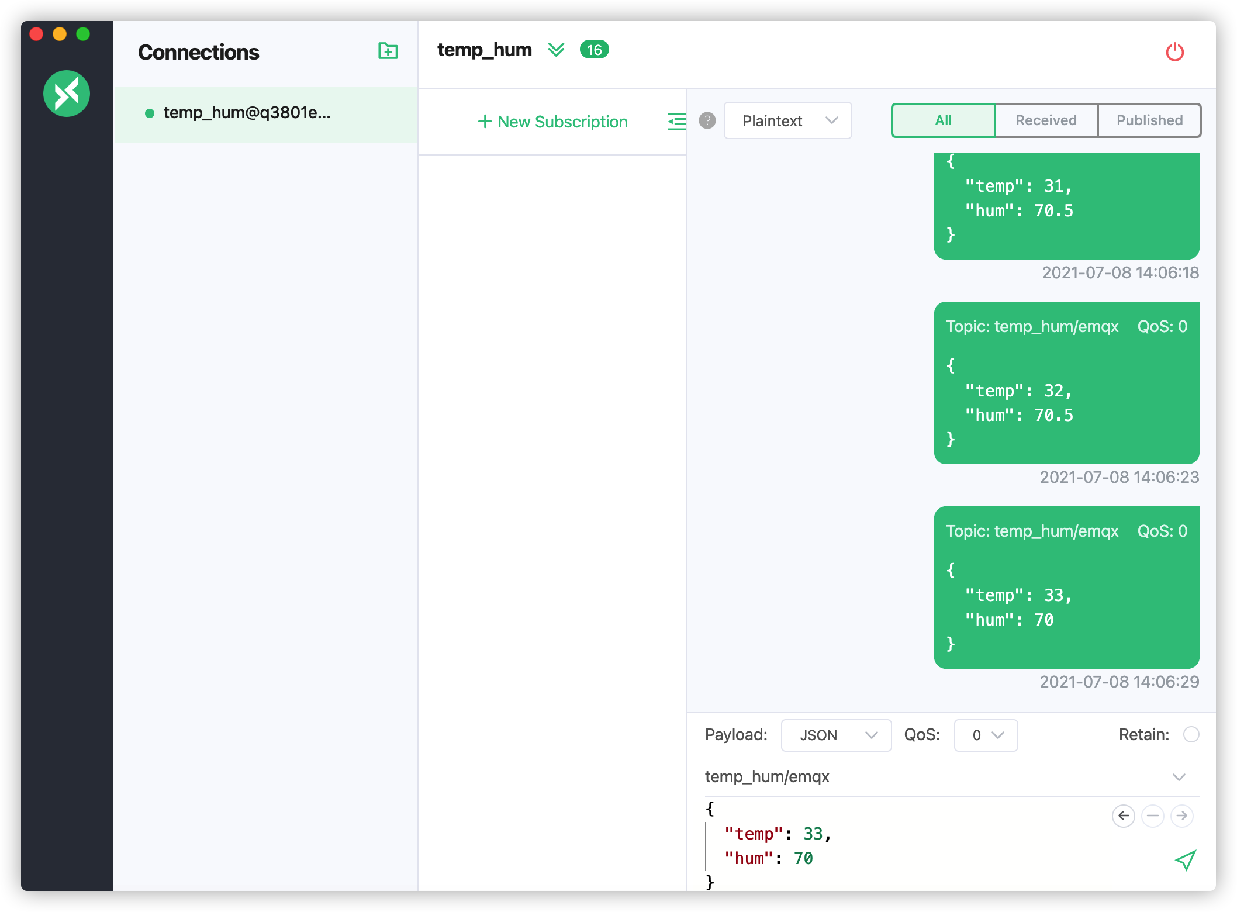Open the JSON payload type dropdown
Viewport: 1237px width, 912px height.
pyautogui.click(x=836, y=735)
